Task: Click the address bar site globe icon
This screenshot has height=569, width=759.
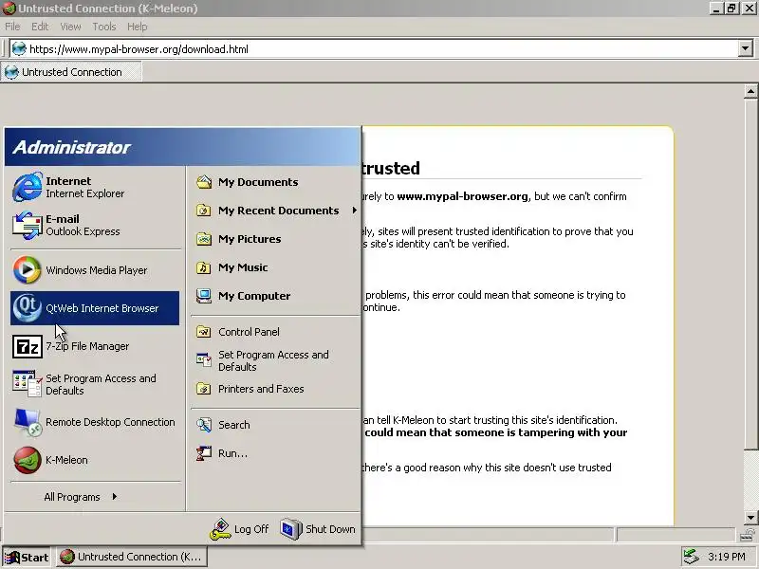Action: [x=19, y=49]
